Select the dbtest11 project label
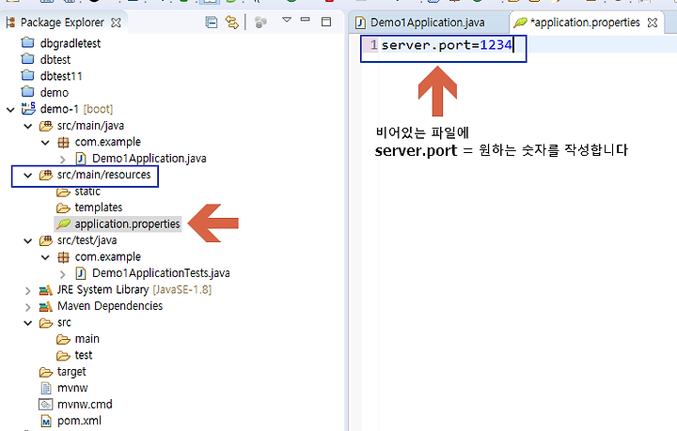The height and width of the screenshot is (431, 677). [x=61, y=76]
